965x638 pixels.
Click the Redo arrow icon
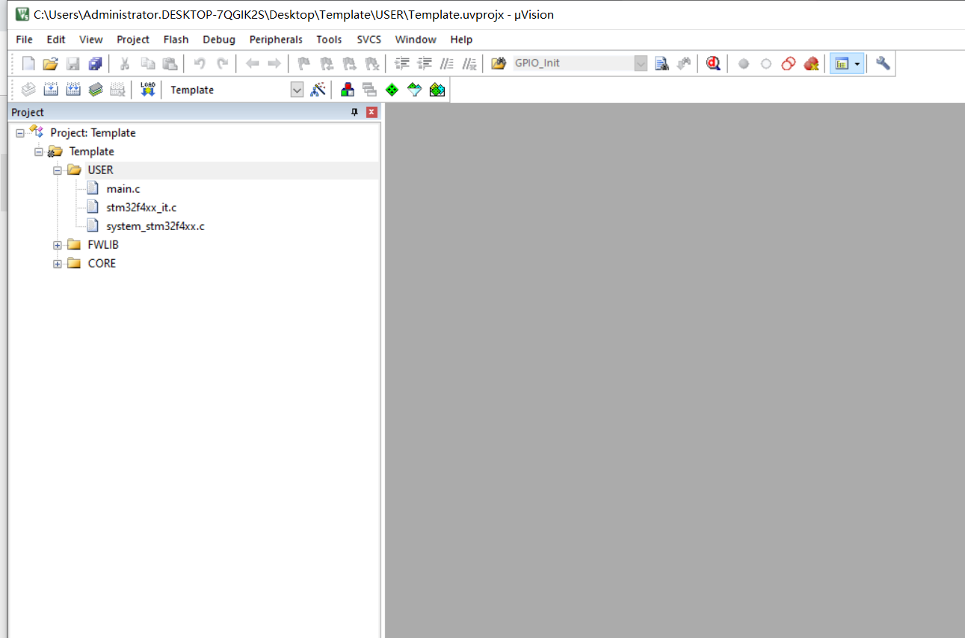(222, 64)
